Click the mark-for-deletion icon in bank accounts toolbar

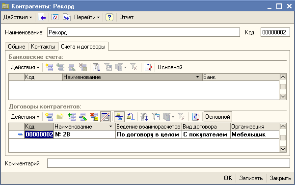(x=83, y=67)
